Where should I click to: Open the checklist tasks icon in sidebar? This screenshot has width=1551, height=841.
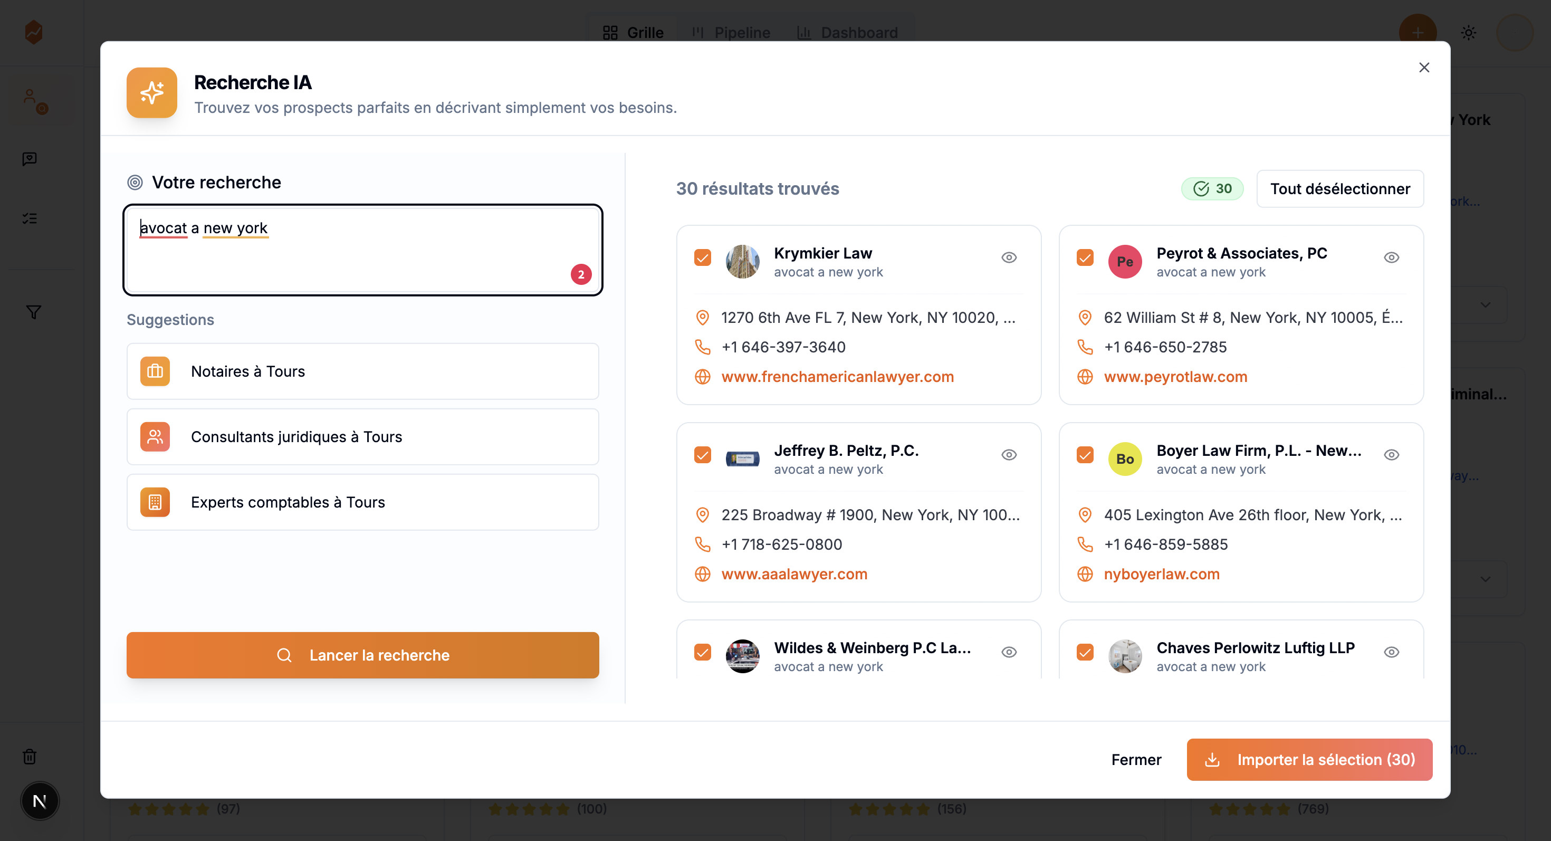pyautogui.click(x=30, y=218)
